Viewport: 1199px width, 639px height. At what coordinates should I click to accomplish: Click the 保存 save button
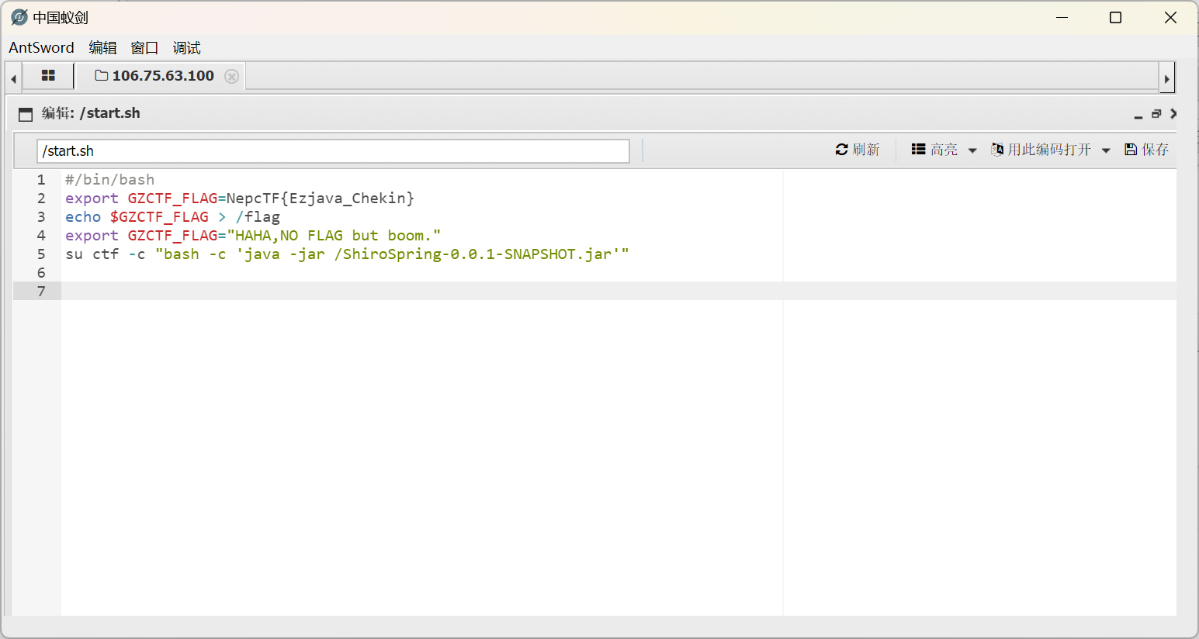pos(1146,149)
